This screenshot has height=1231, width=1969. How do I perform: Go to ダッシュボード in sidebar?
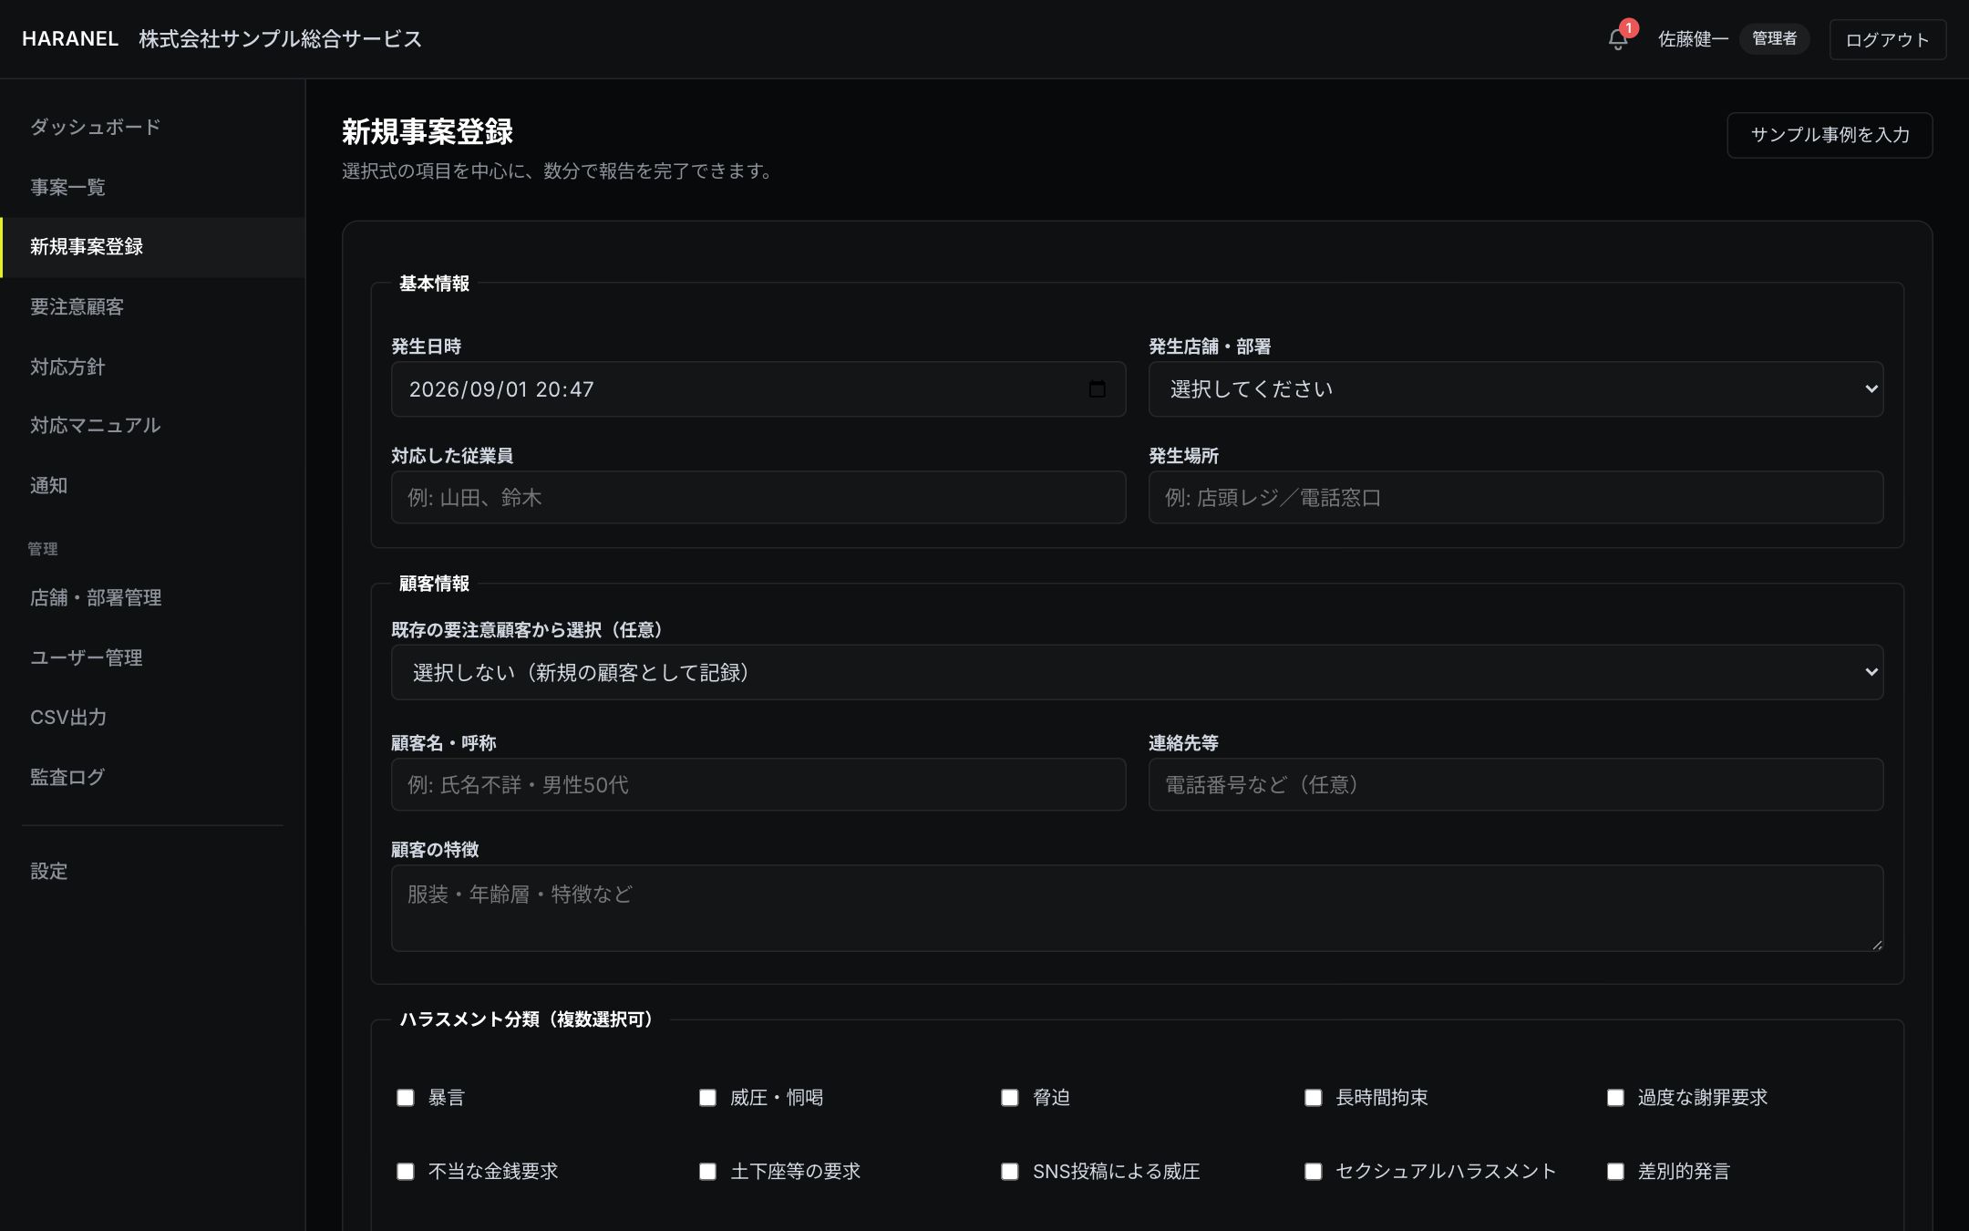click(152, 127)
